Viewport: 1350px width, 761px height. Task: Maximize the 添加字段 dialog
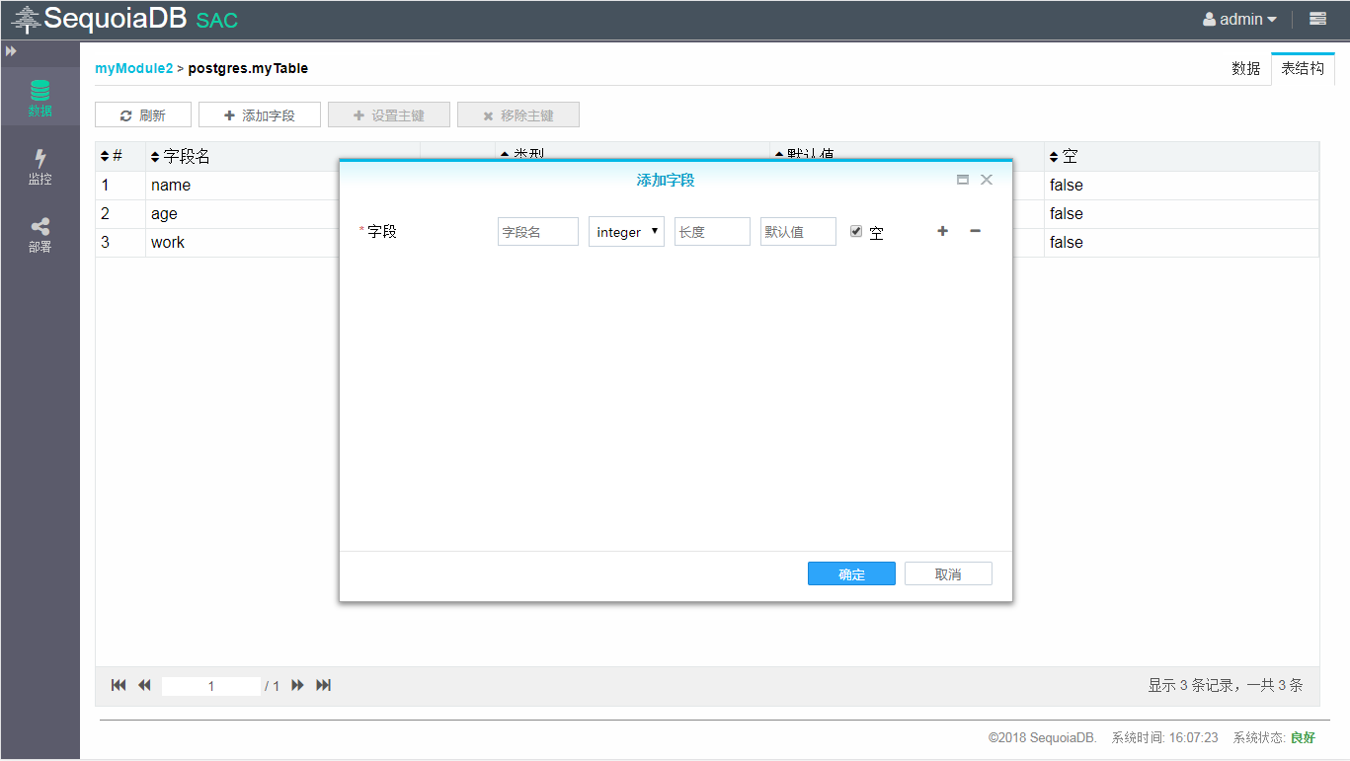963,180
